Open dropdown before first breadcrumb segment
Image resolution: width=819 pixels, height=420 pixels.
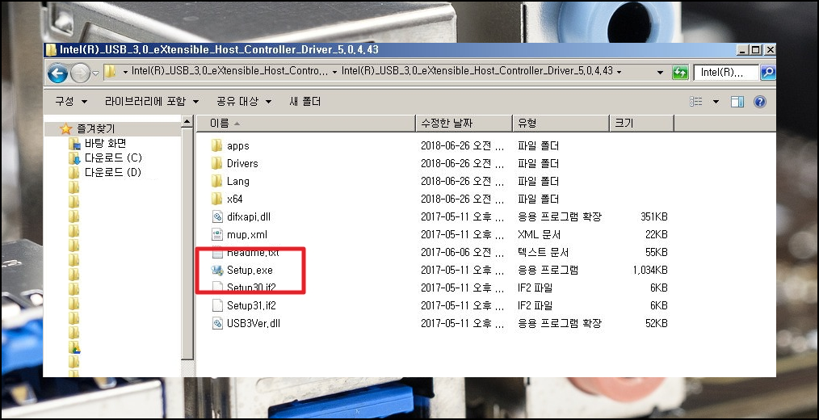pyautogui.click(x=125, y=72)
